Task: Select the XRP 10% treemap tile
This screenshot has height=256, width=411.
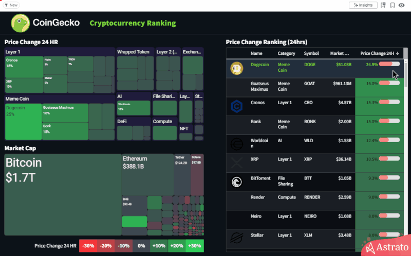Action: tap(24, 85)
